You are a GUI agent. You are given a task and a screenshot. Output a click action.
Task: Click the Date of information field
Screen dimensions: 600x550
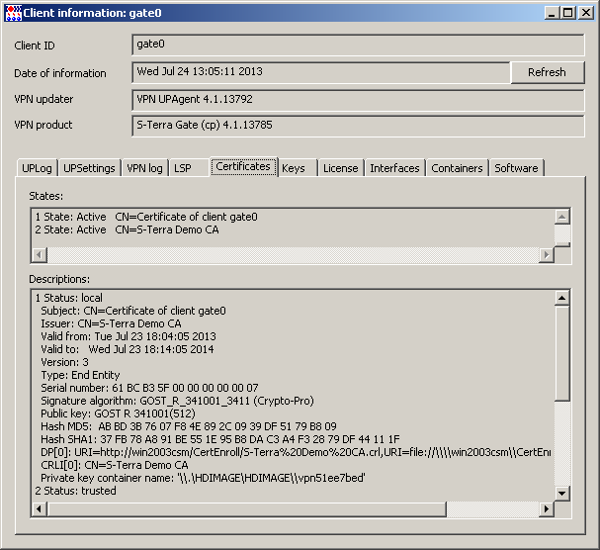pyautogui.click(x=321, y=72)
